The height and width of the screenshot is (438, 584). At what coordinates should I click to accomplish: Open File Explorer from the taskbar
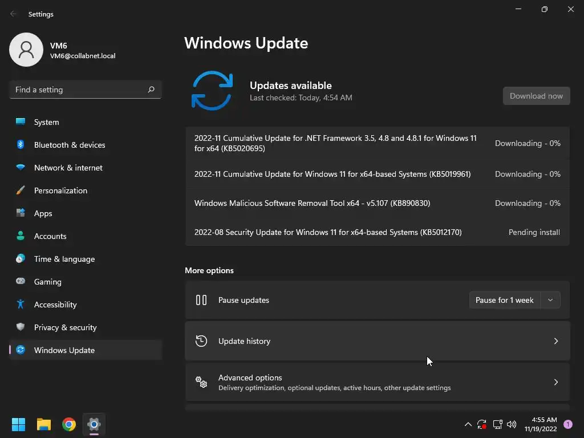43,424
